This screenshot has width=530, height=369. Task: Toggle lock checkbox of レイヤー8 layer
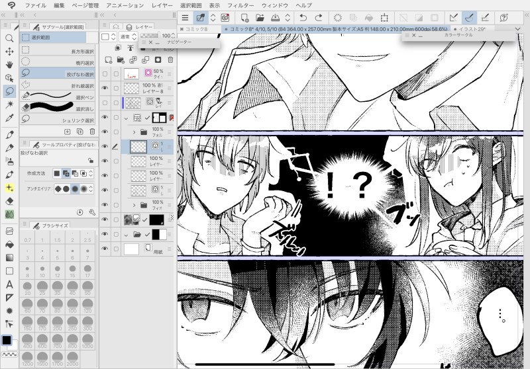(x=116, y=88)
